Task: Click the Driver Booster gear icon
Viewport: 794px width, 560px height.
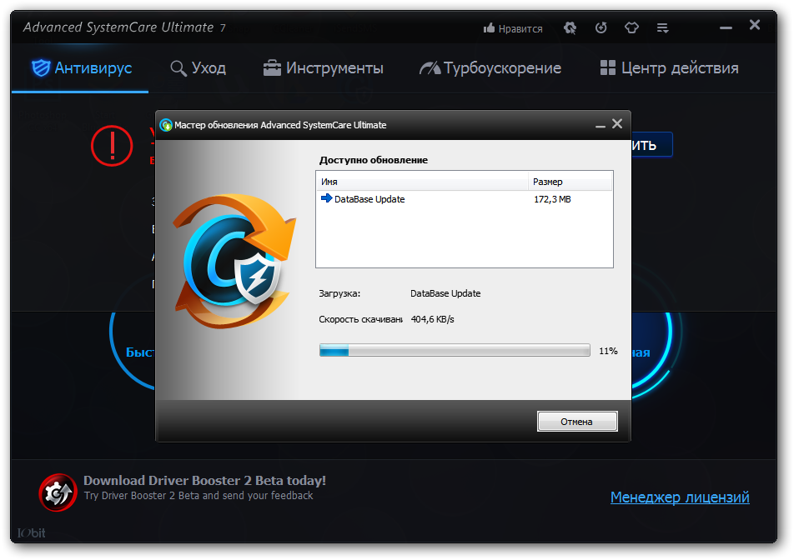Action: click(x=58, y=492)
